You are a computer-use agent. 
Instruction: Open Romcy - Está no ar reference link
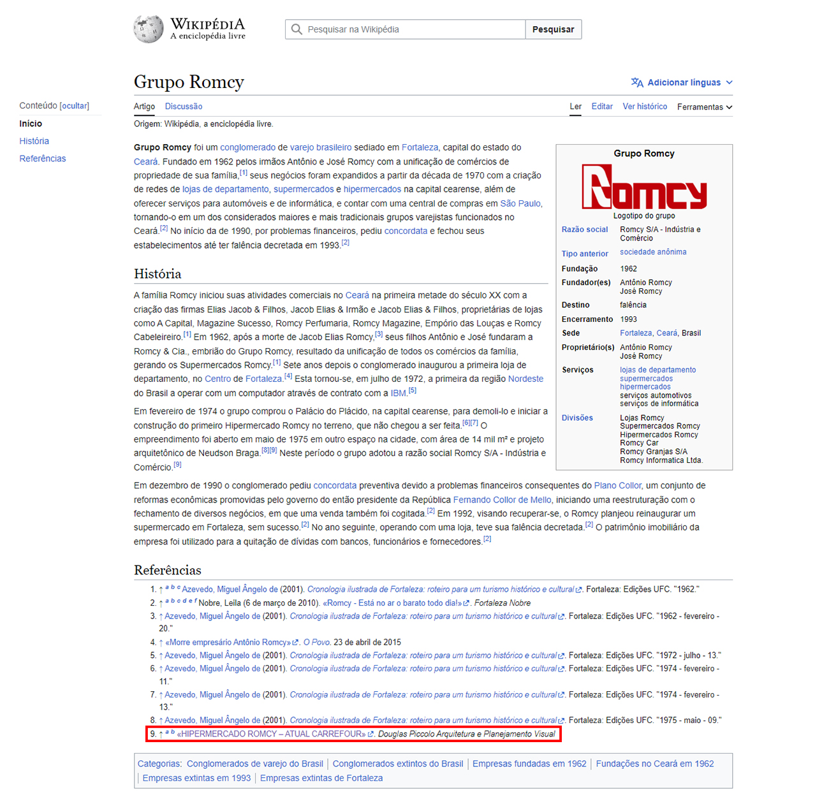(x=392, y=603)
